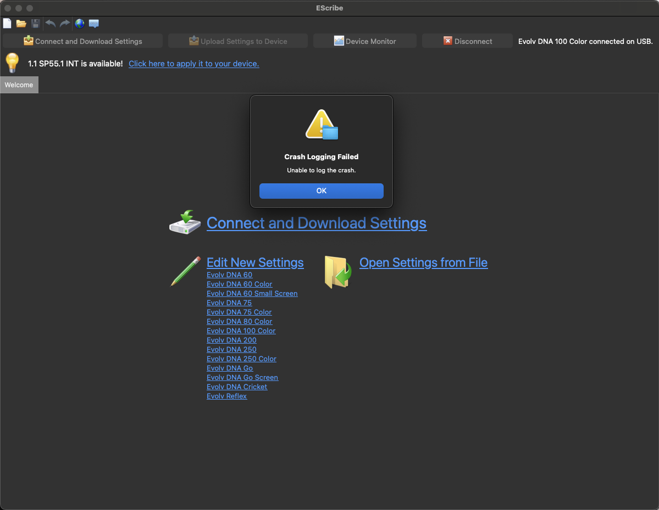Click the lightbulb update notification icon
This screenshot has height=510, width=659.
(12, 63)
